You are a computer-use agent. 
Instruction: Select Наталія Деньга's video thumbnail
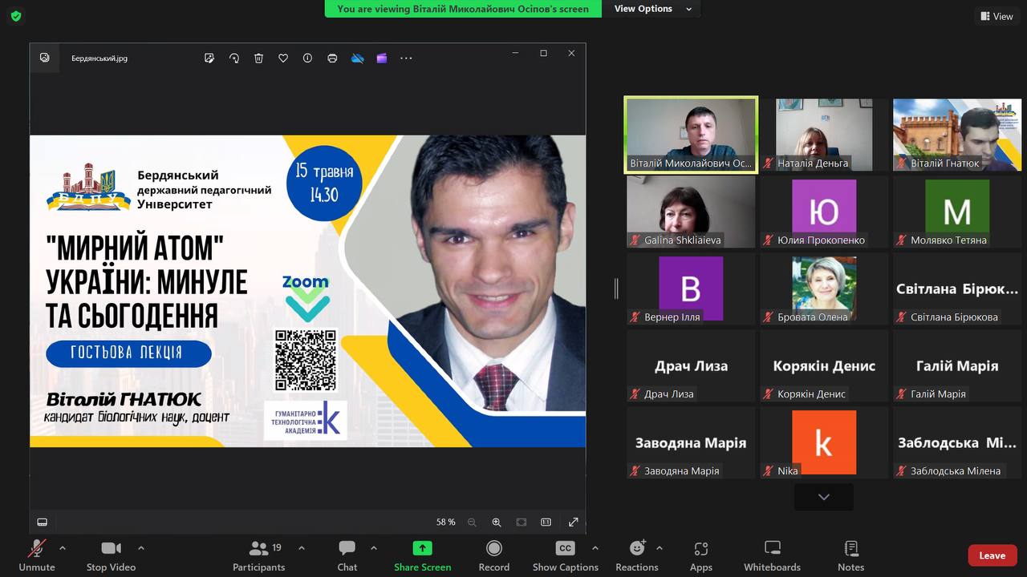[824, 135]
